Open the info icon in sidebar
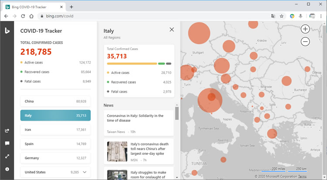327x180 pixels. click(x=7, y=169)
